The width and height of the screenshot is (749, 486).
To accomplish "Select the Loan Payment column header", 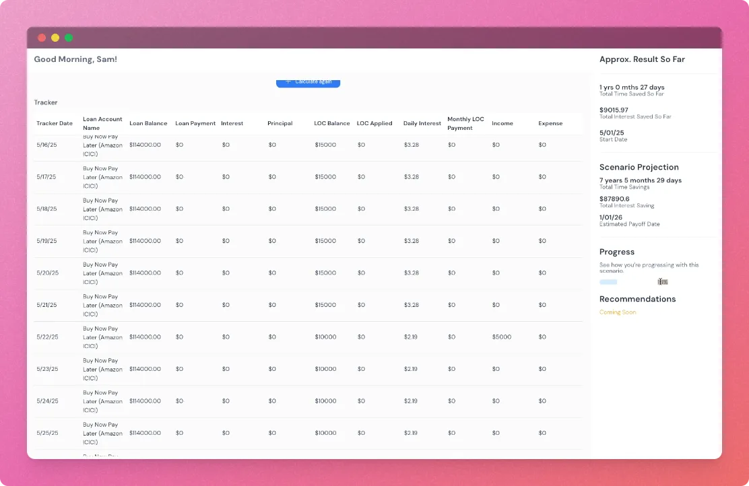I will point(195,123).
